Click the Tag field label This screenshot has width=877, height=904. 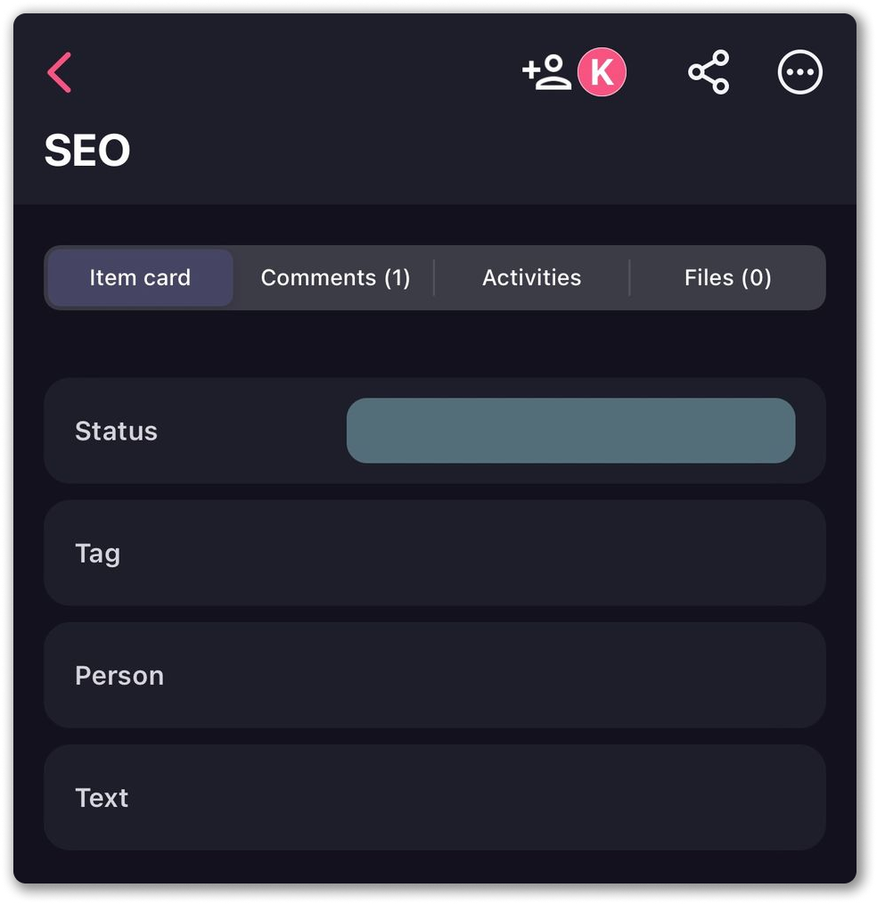pos(97,554)
